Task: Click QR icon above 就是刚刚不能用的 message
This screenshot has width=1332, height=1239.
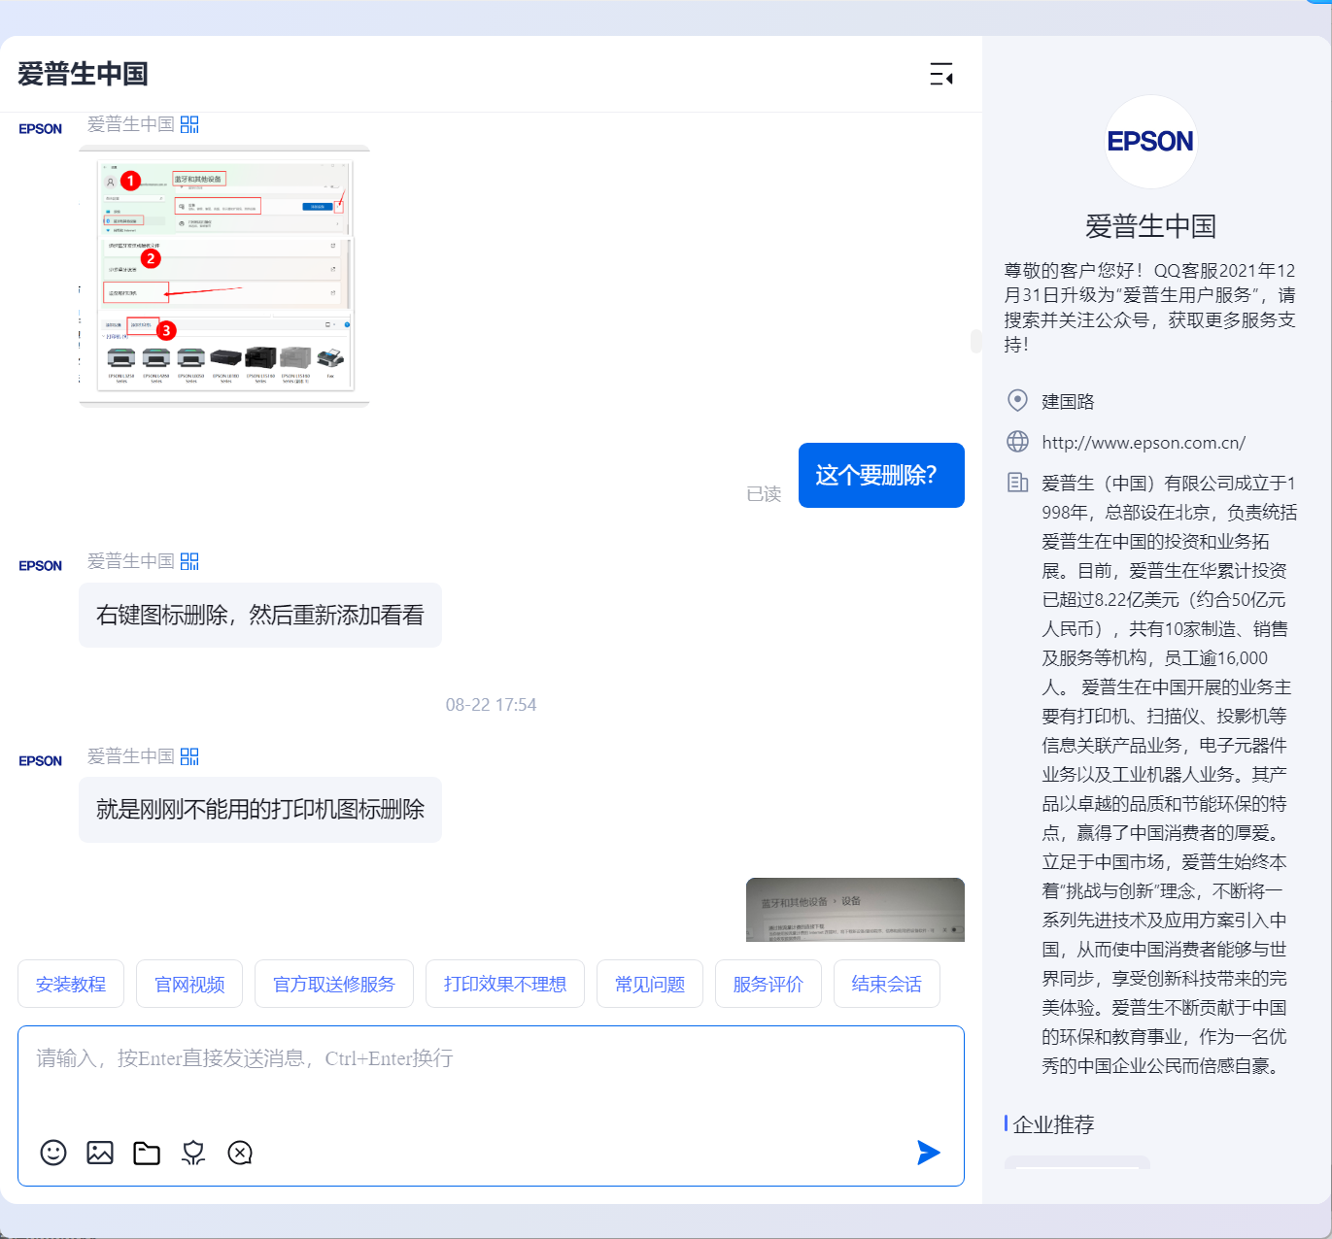Action: tap(189, 756)
